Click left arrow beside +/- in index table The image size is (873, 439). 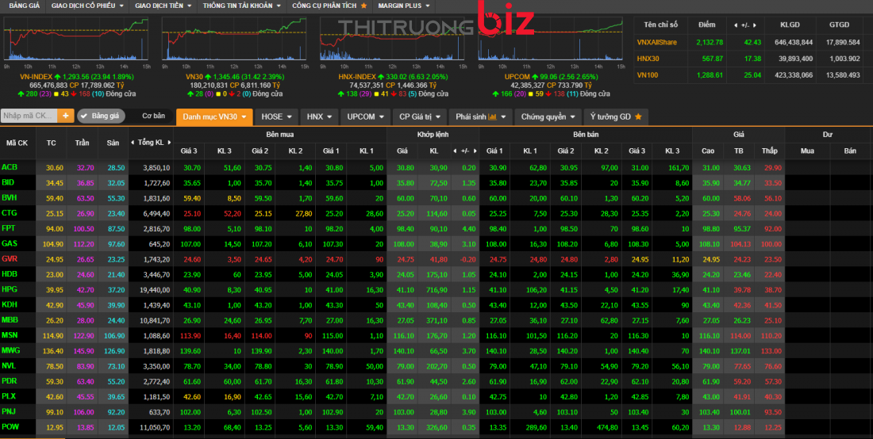(736, 25)
